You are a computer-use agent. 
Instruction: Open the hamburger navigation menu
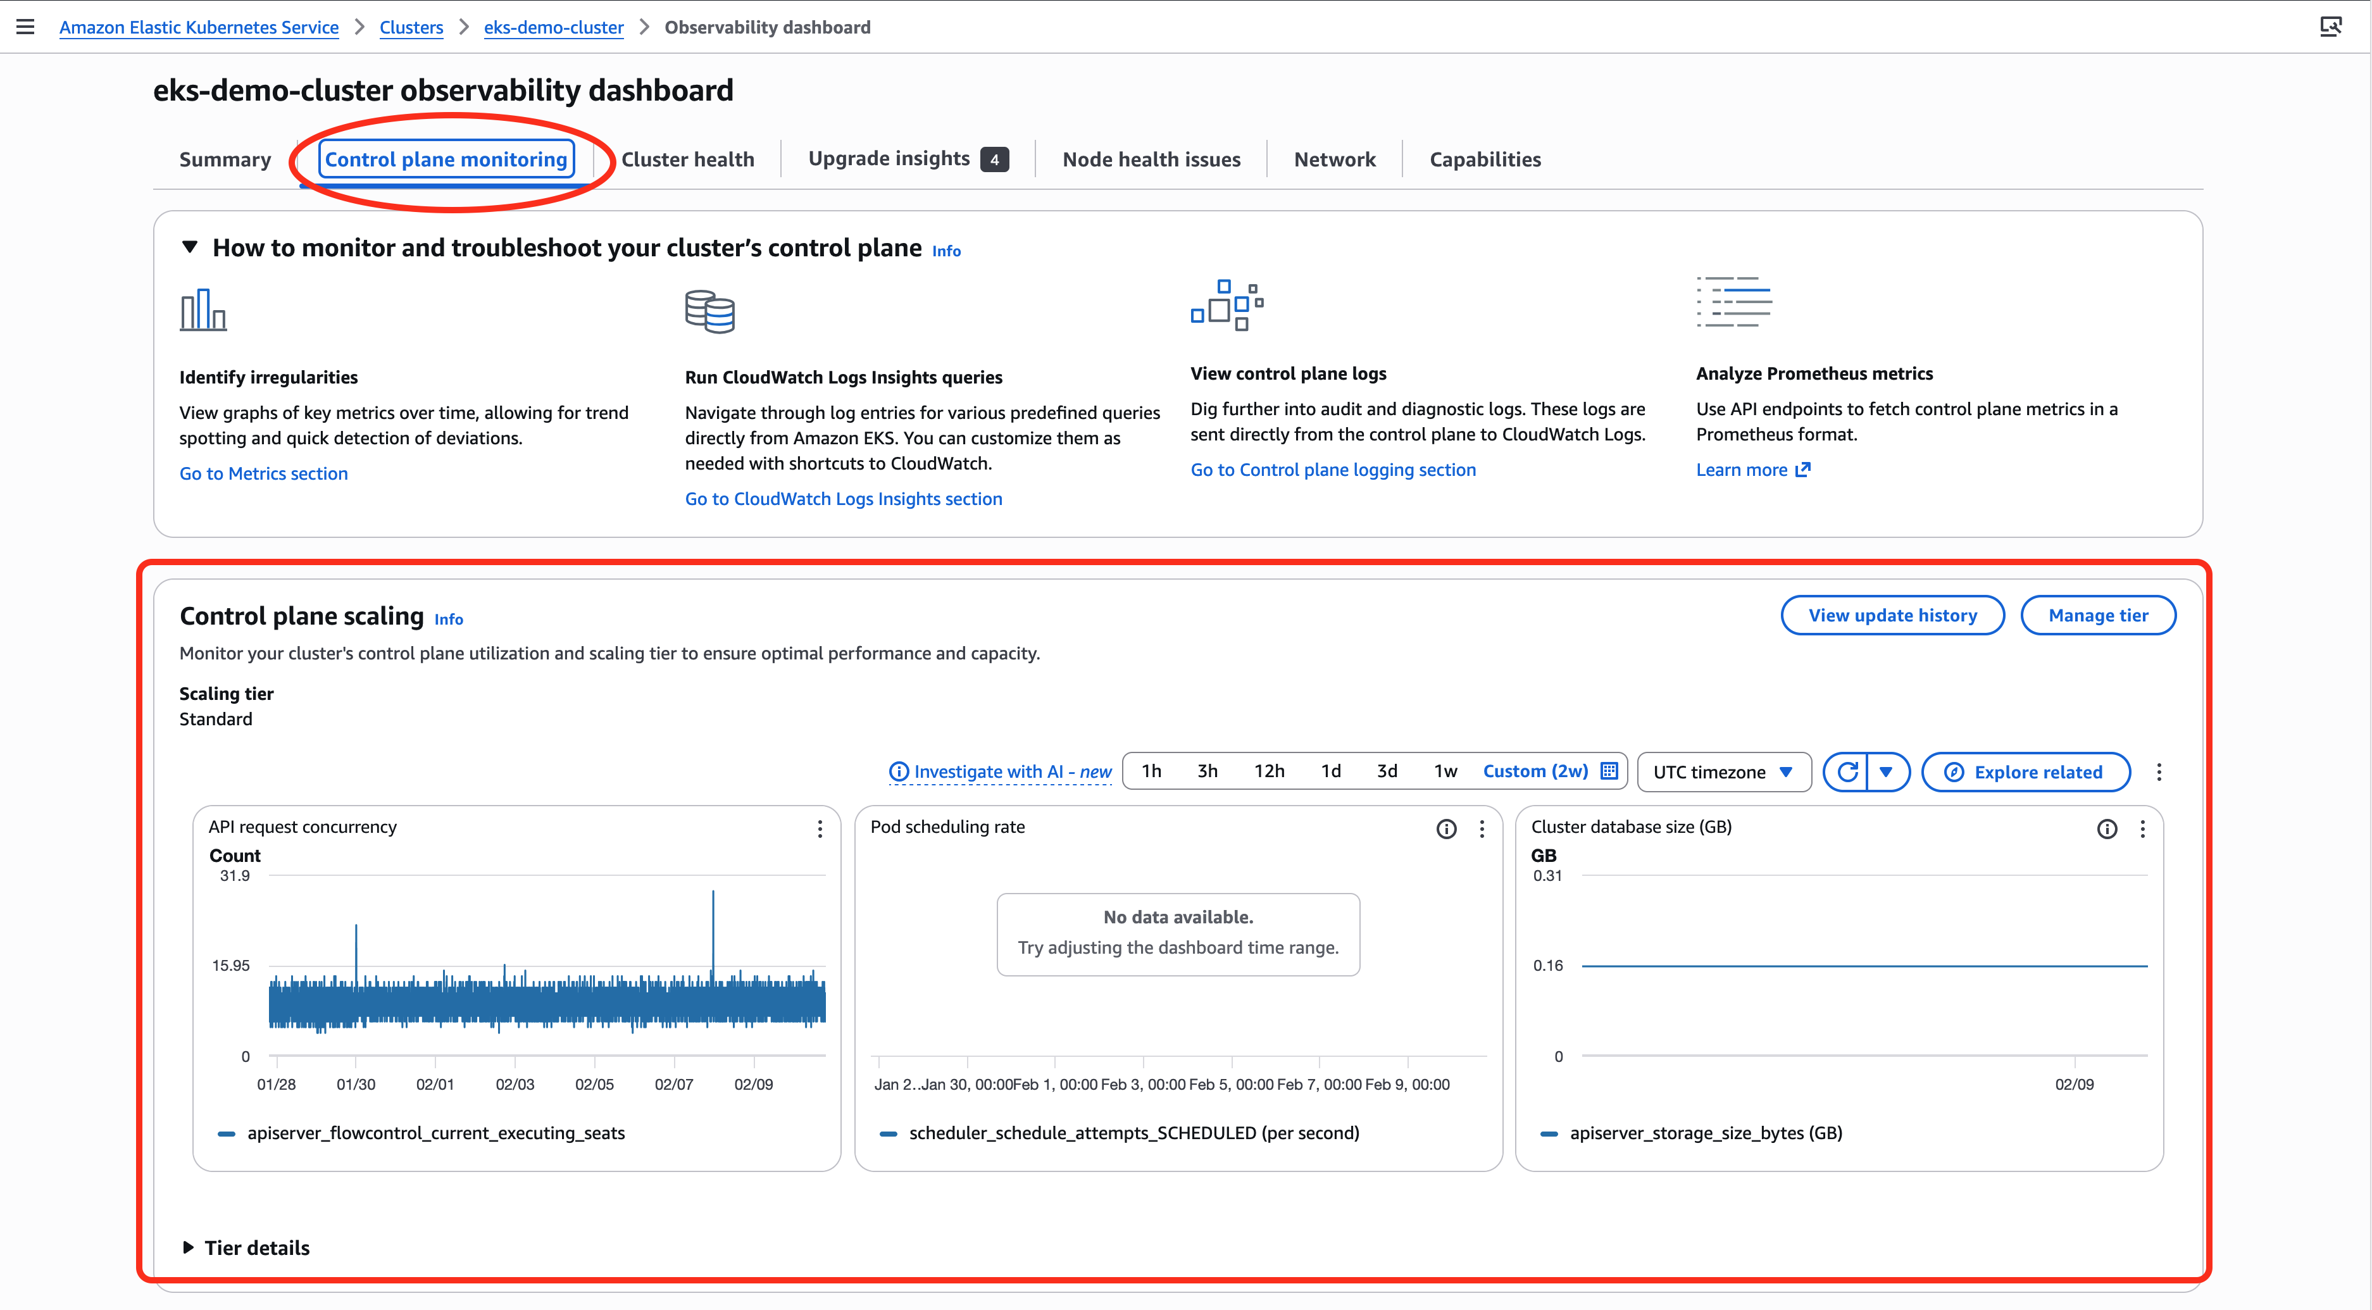[x=25, y=27]
